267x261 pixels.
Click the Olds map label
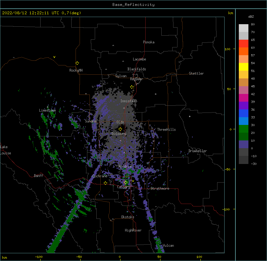point(120,122)
